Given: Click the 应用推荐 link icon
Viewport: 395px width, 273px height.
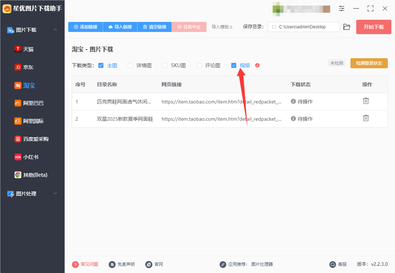Looking at the screenshot, I should pos(223,264).
